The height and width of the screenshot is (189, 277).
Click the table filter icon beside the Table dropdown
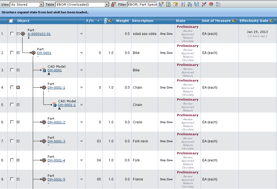click(x=113, y=5)
